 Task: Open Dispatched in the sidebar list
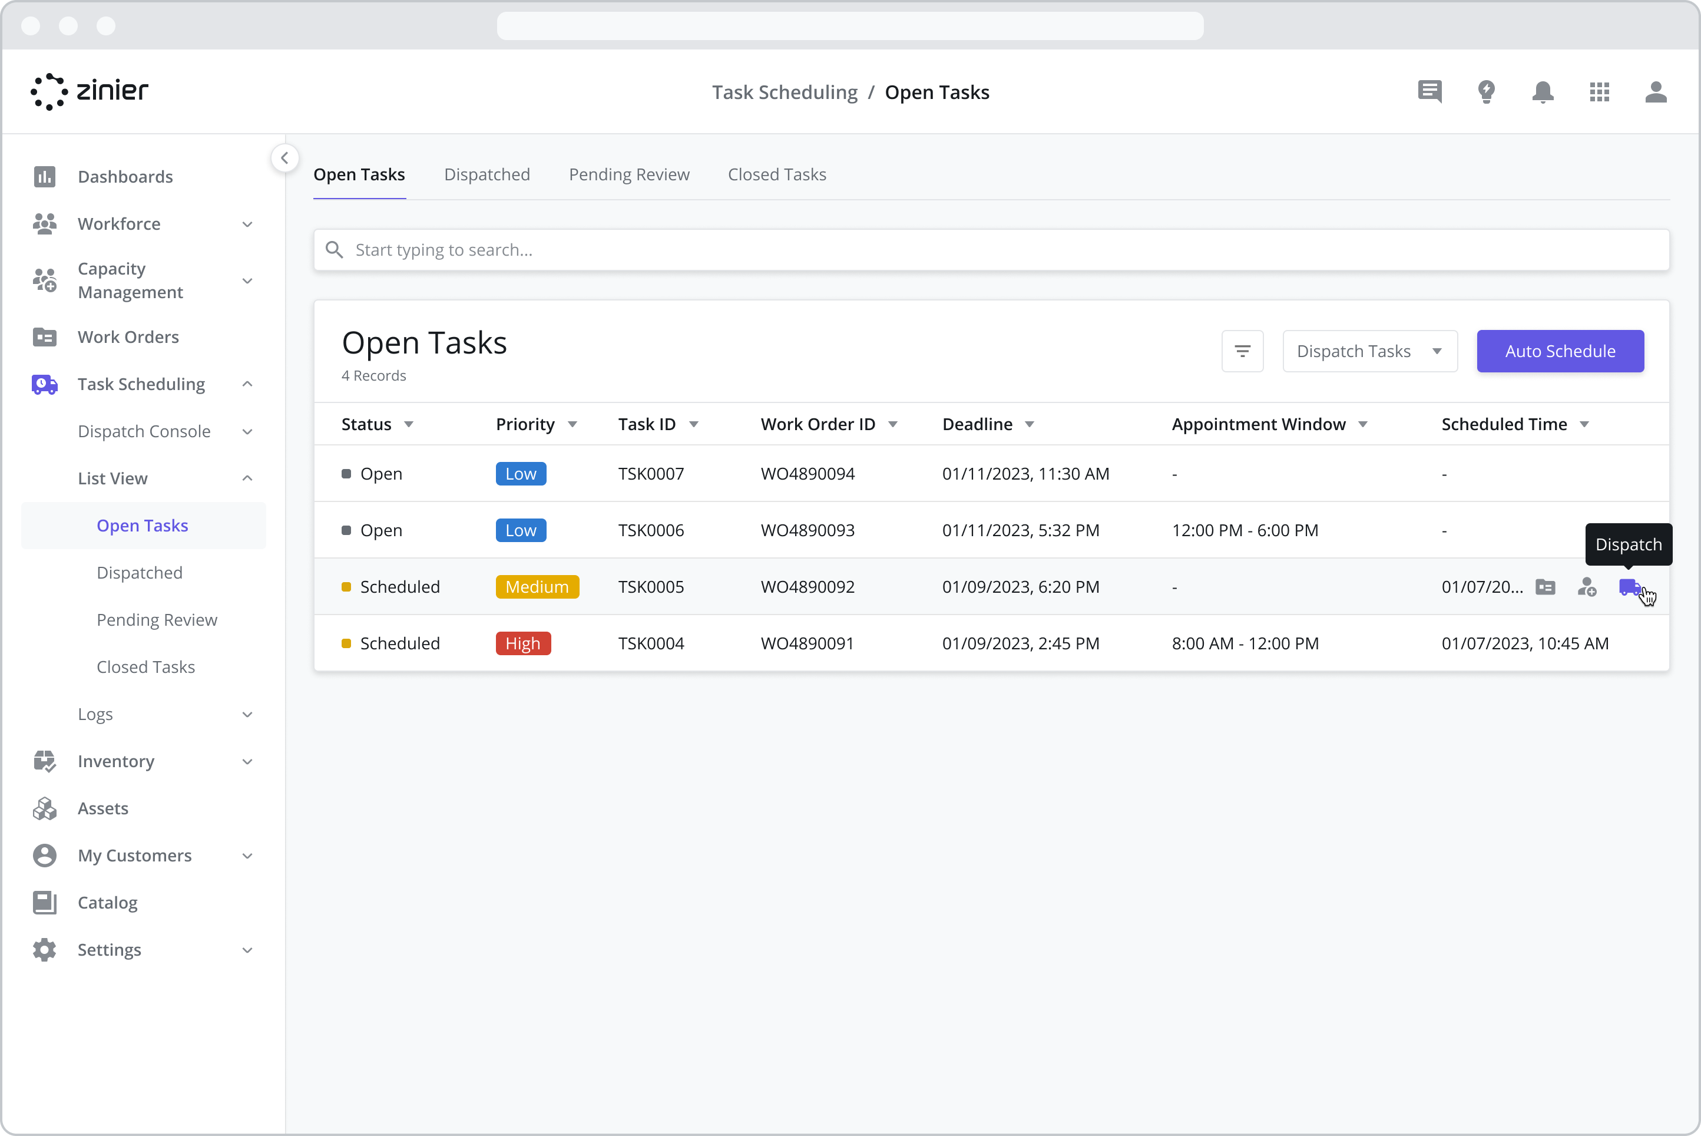point(140,573)
